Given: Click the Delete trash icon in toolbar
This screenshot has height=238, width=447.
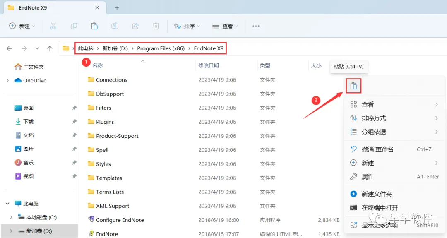Looking at the screenshot, I should (156, 26).
